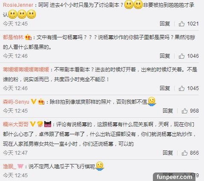This screenshot has height=181, width=204.
Task: Visit 蒋媛媛蒋媛媛蒋媛媛's profile page
Action: (26, 70)
